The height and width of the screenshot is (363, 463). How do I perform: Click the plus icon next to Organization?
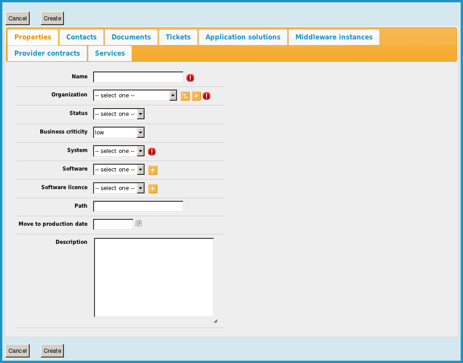(196, 96)
